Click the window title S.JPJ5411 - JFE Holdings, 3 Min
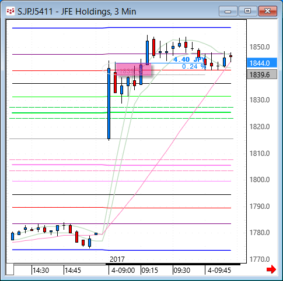Viewport: 283px width, 281px height. pyautogui.click(x=77, y=12)
